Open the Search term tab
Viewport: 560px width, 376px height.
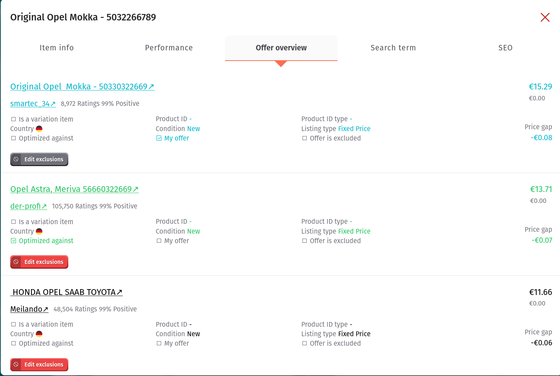pos(393,48)
